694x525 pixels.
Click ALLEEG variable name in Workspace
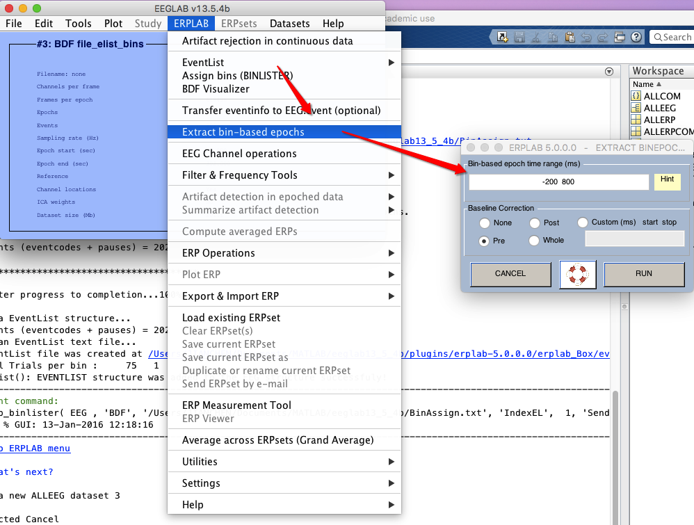pos(659,108)
